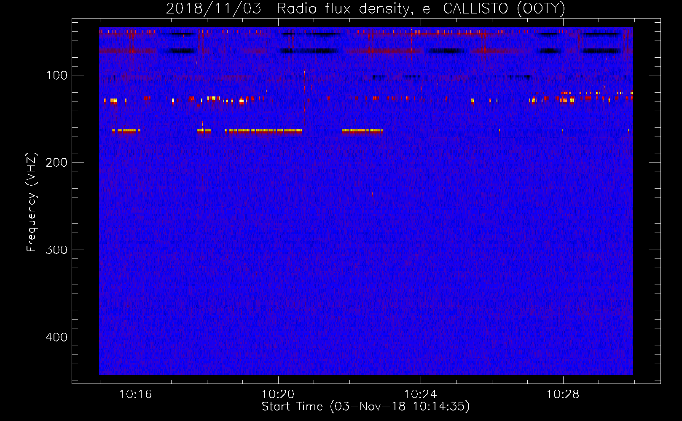Select the 10:24 time tick label

[x=420, y=394]
